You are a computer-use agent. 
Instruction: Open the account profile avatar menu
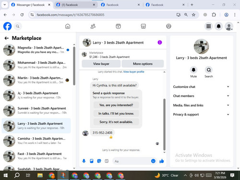(x=229, y=26)
